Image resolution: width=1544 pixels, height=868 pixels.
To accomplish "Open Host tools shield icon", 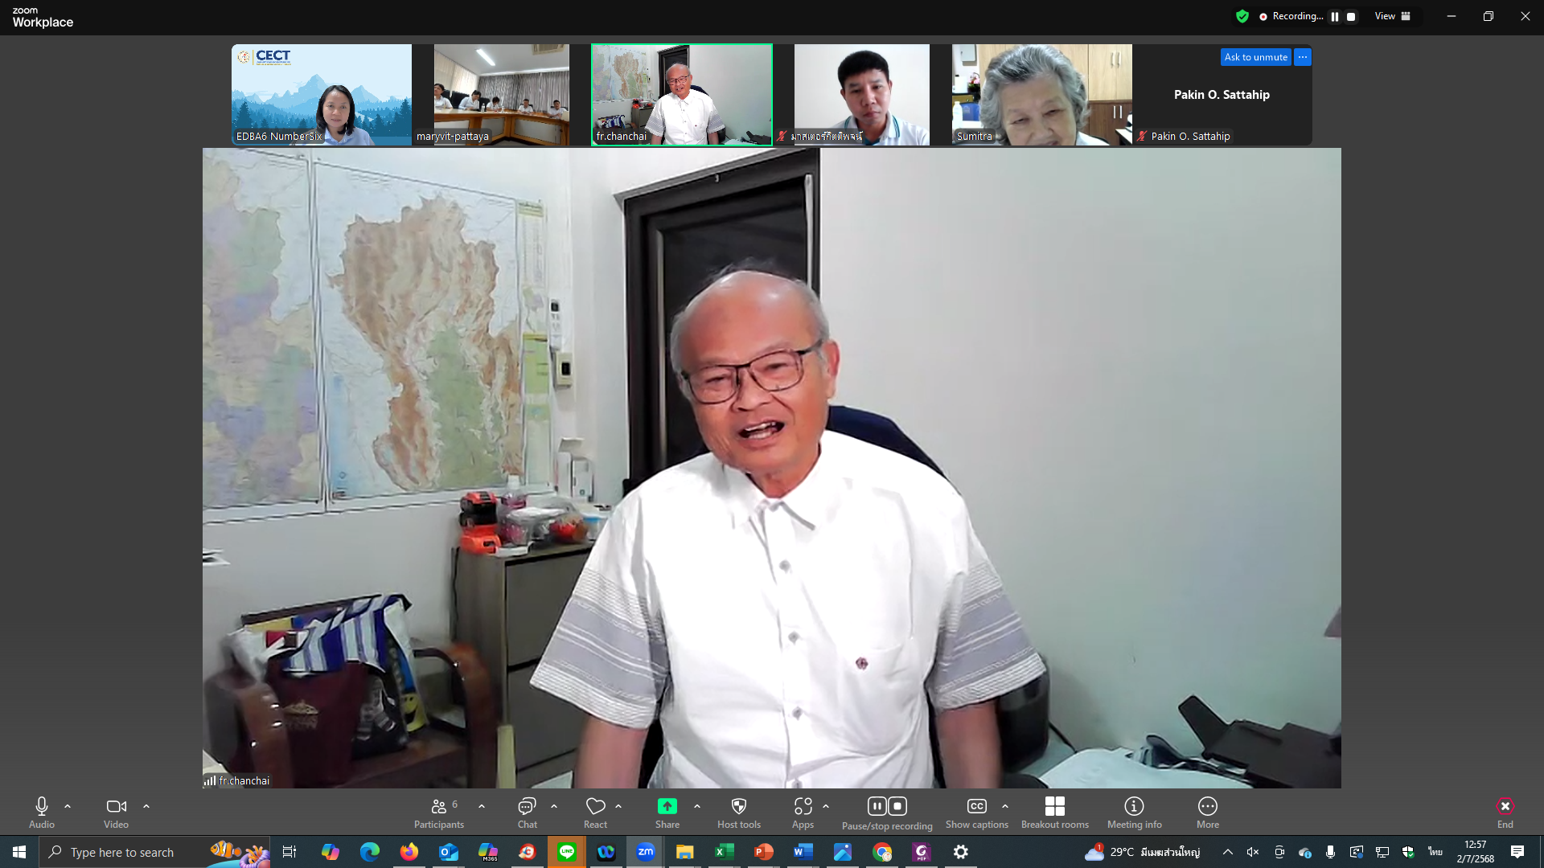I will (x=738, y=807).
